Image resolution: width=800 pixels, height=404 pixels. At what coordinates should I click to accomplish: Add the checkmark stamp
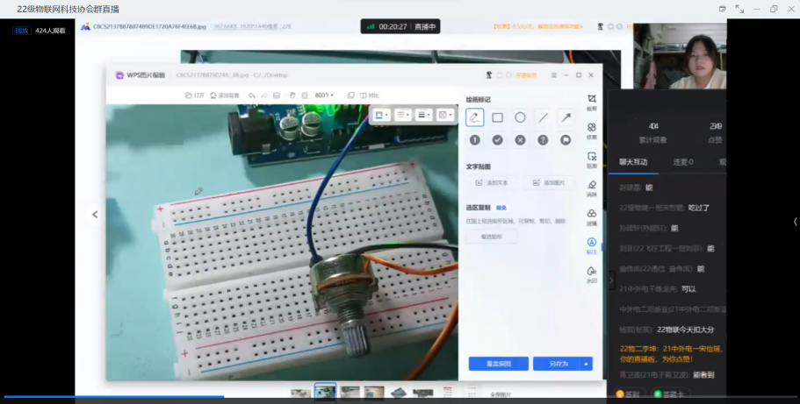497,140
